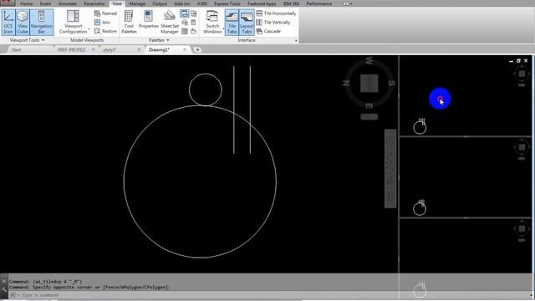Click the ViewCube in the top-right viewport

(522, 74)
